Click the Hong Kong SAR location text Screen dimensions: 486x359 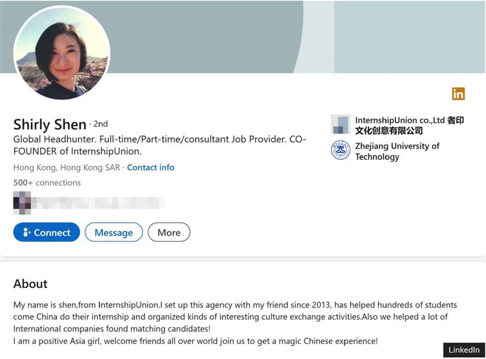(67, 167)
